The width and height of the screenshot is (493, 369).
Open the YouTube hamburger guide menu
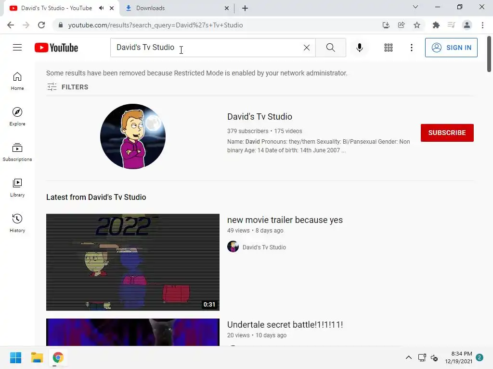point(17,48)
